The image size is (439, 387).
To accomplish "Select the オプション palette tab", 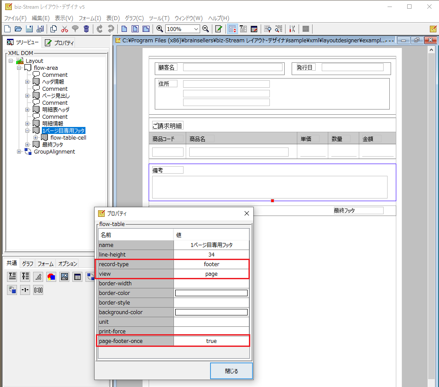I will [68, 264].
